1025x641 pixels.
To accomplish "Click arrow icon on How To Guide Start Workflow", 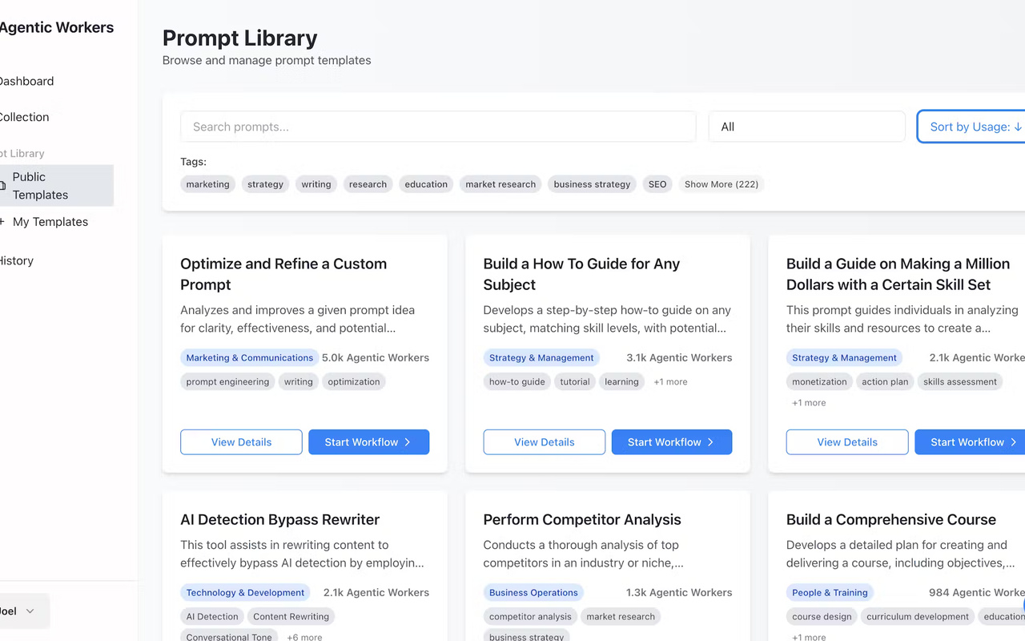I will (710, 442).
